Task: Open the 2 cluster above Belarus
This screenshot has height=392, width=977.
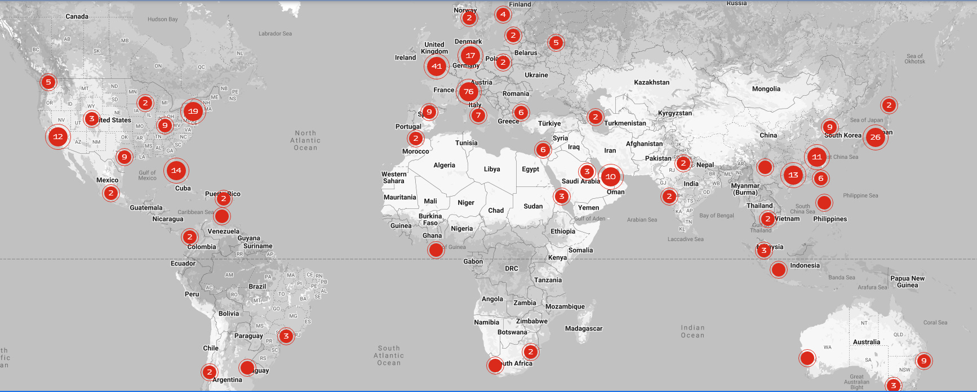Action: (x=513, y=35)
